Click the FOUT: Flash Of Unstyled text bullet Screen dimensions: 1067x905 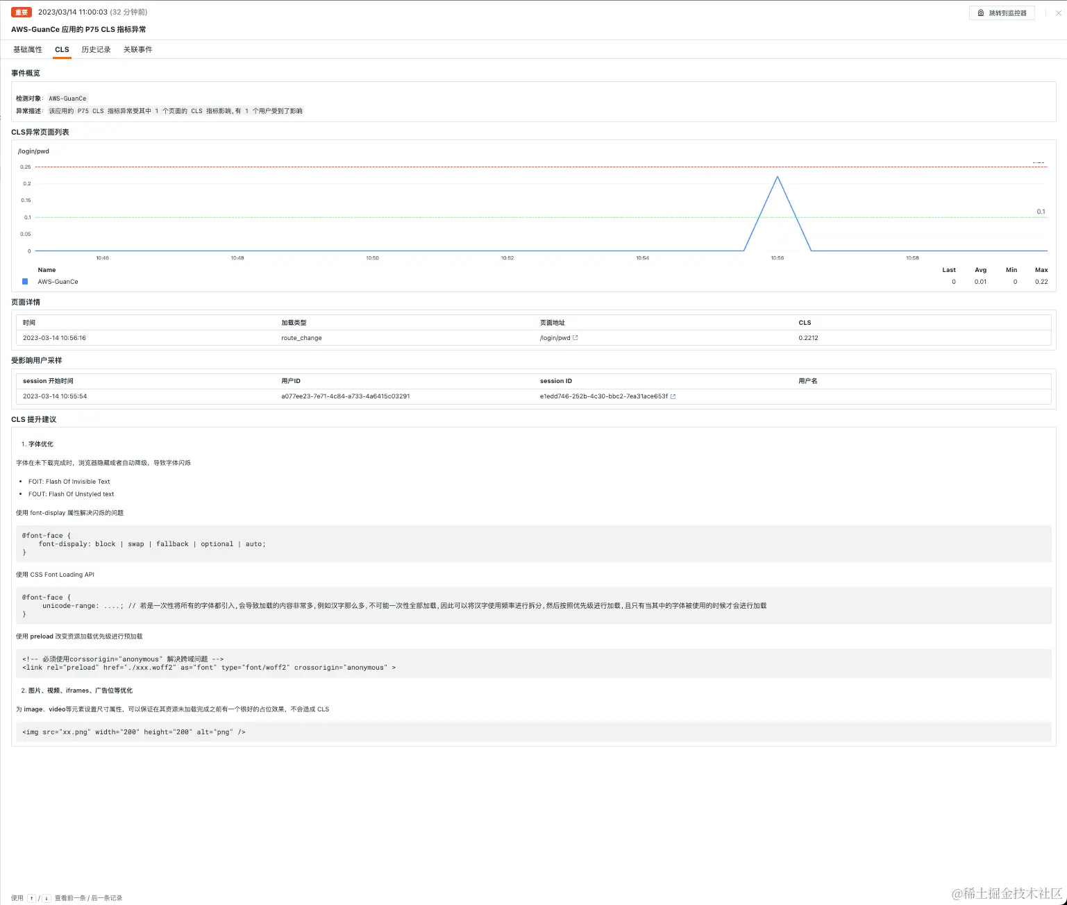coord(71,494)
